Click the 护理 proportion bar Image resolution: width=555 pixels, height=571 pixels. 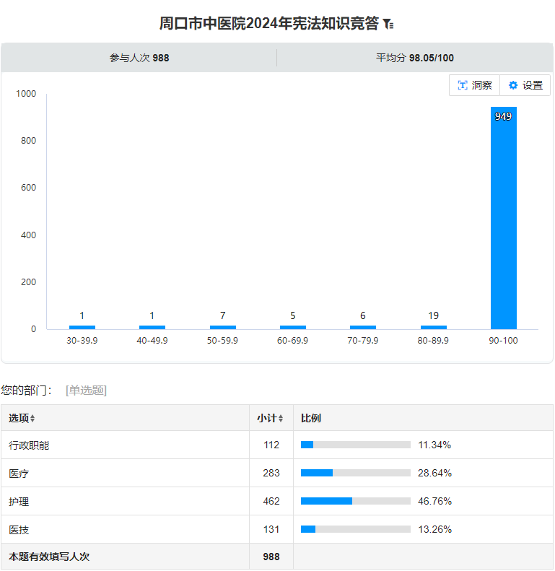click(355, 501)
